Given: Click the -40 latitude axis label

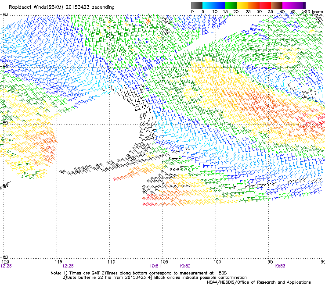Looking at the screenshot, I should coord(4,14).
